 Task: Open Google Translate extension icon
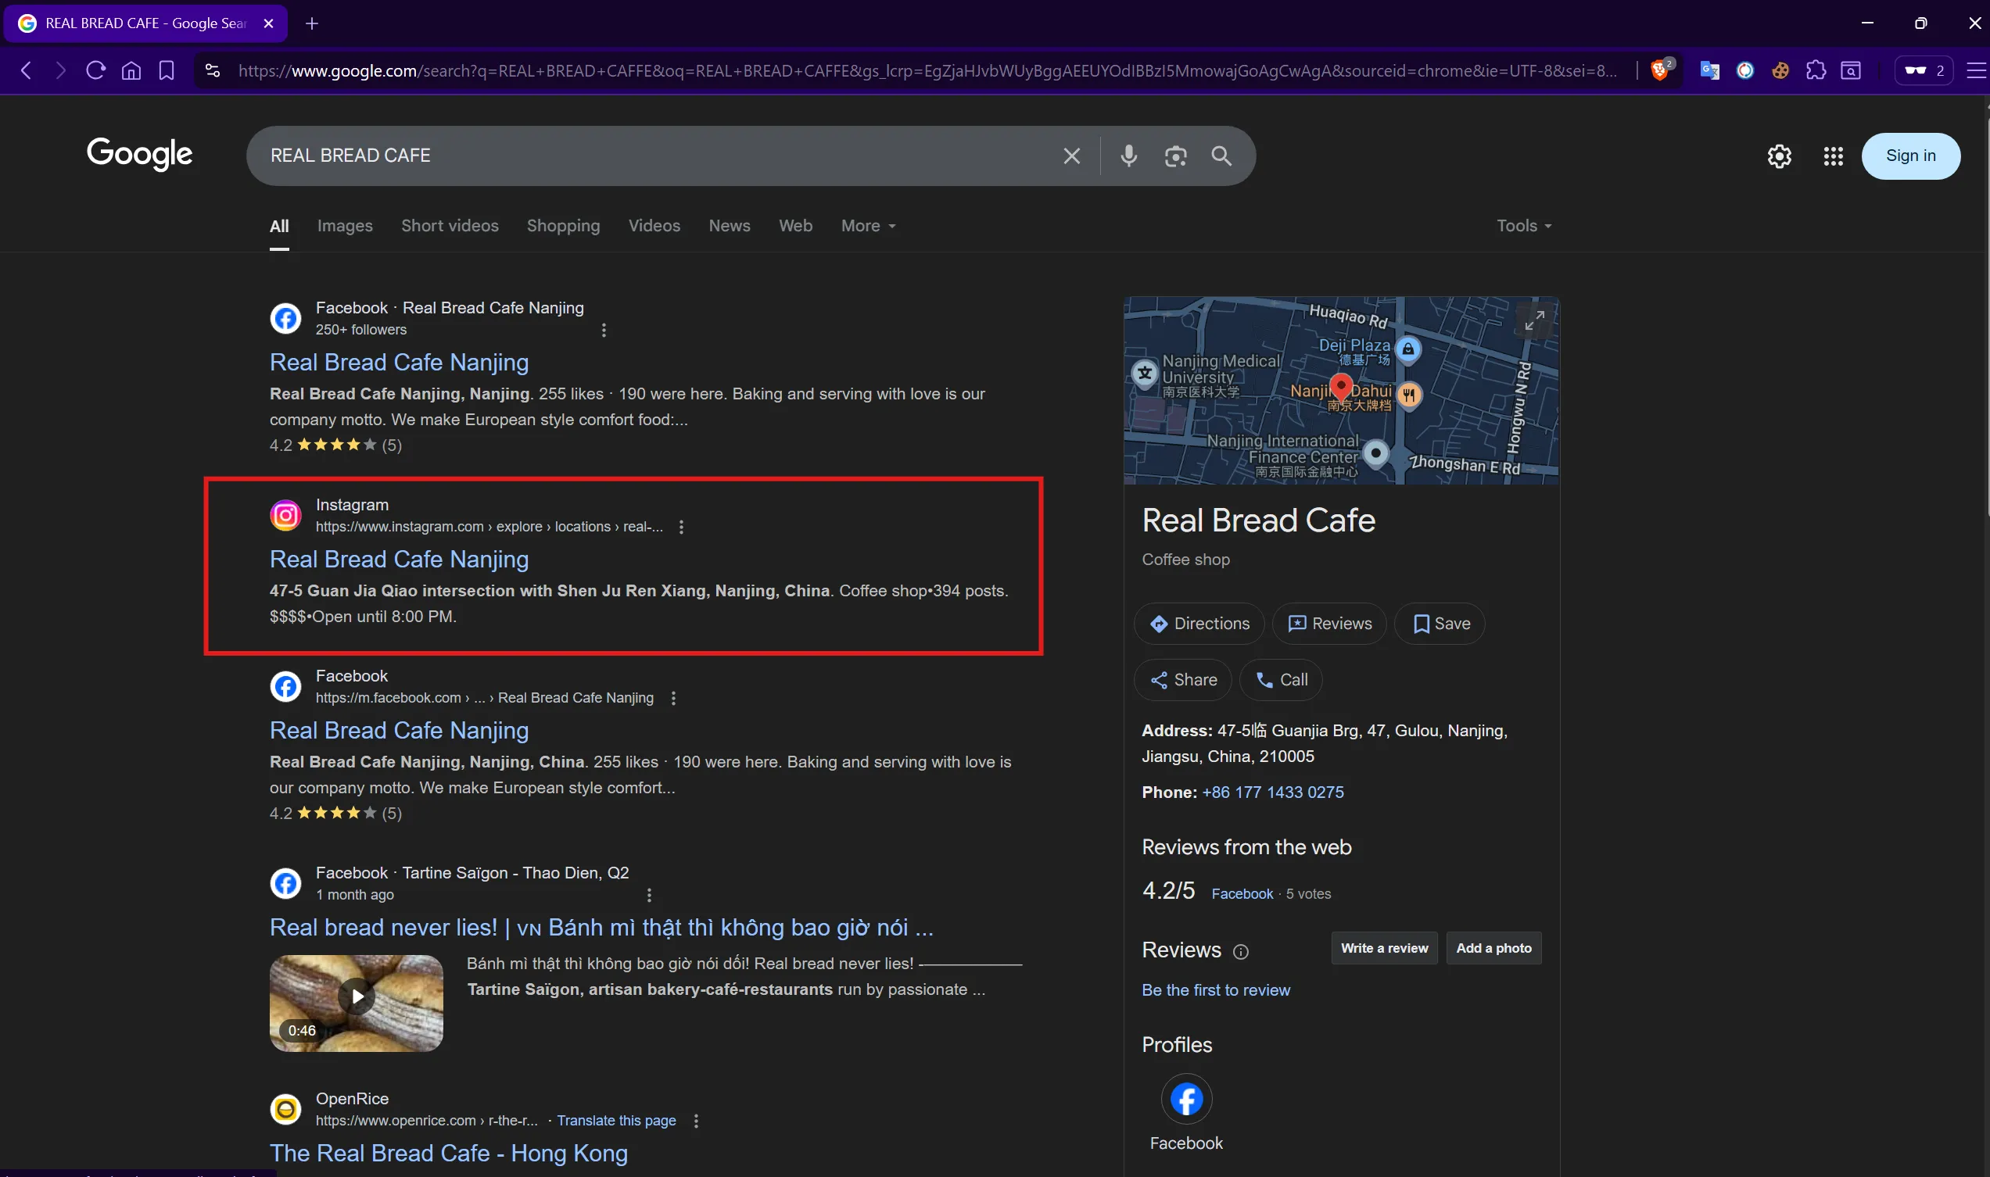1709,70
